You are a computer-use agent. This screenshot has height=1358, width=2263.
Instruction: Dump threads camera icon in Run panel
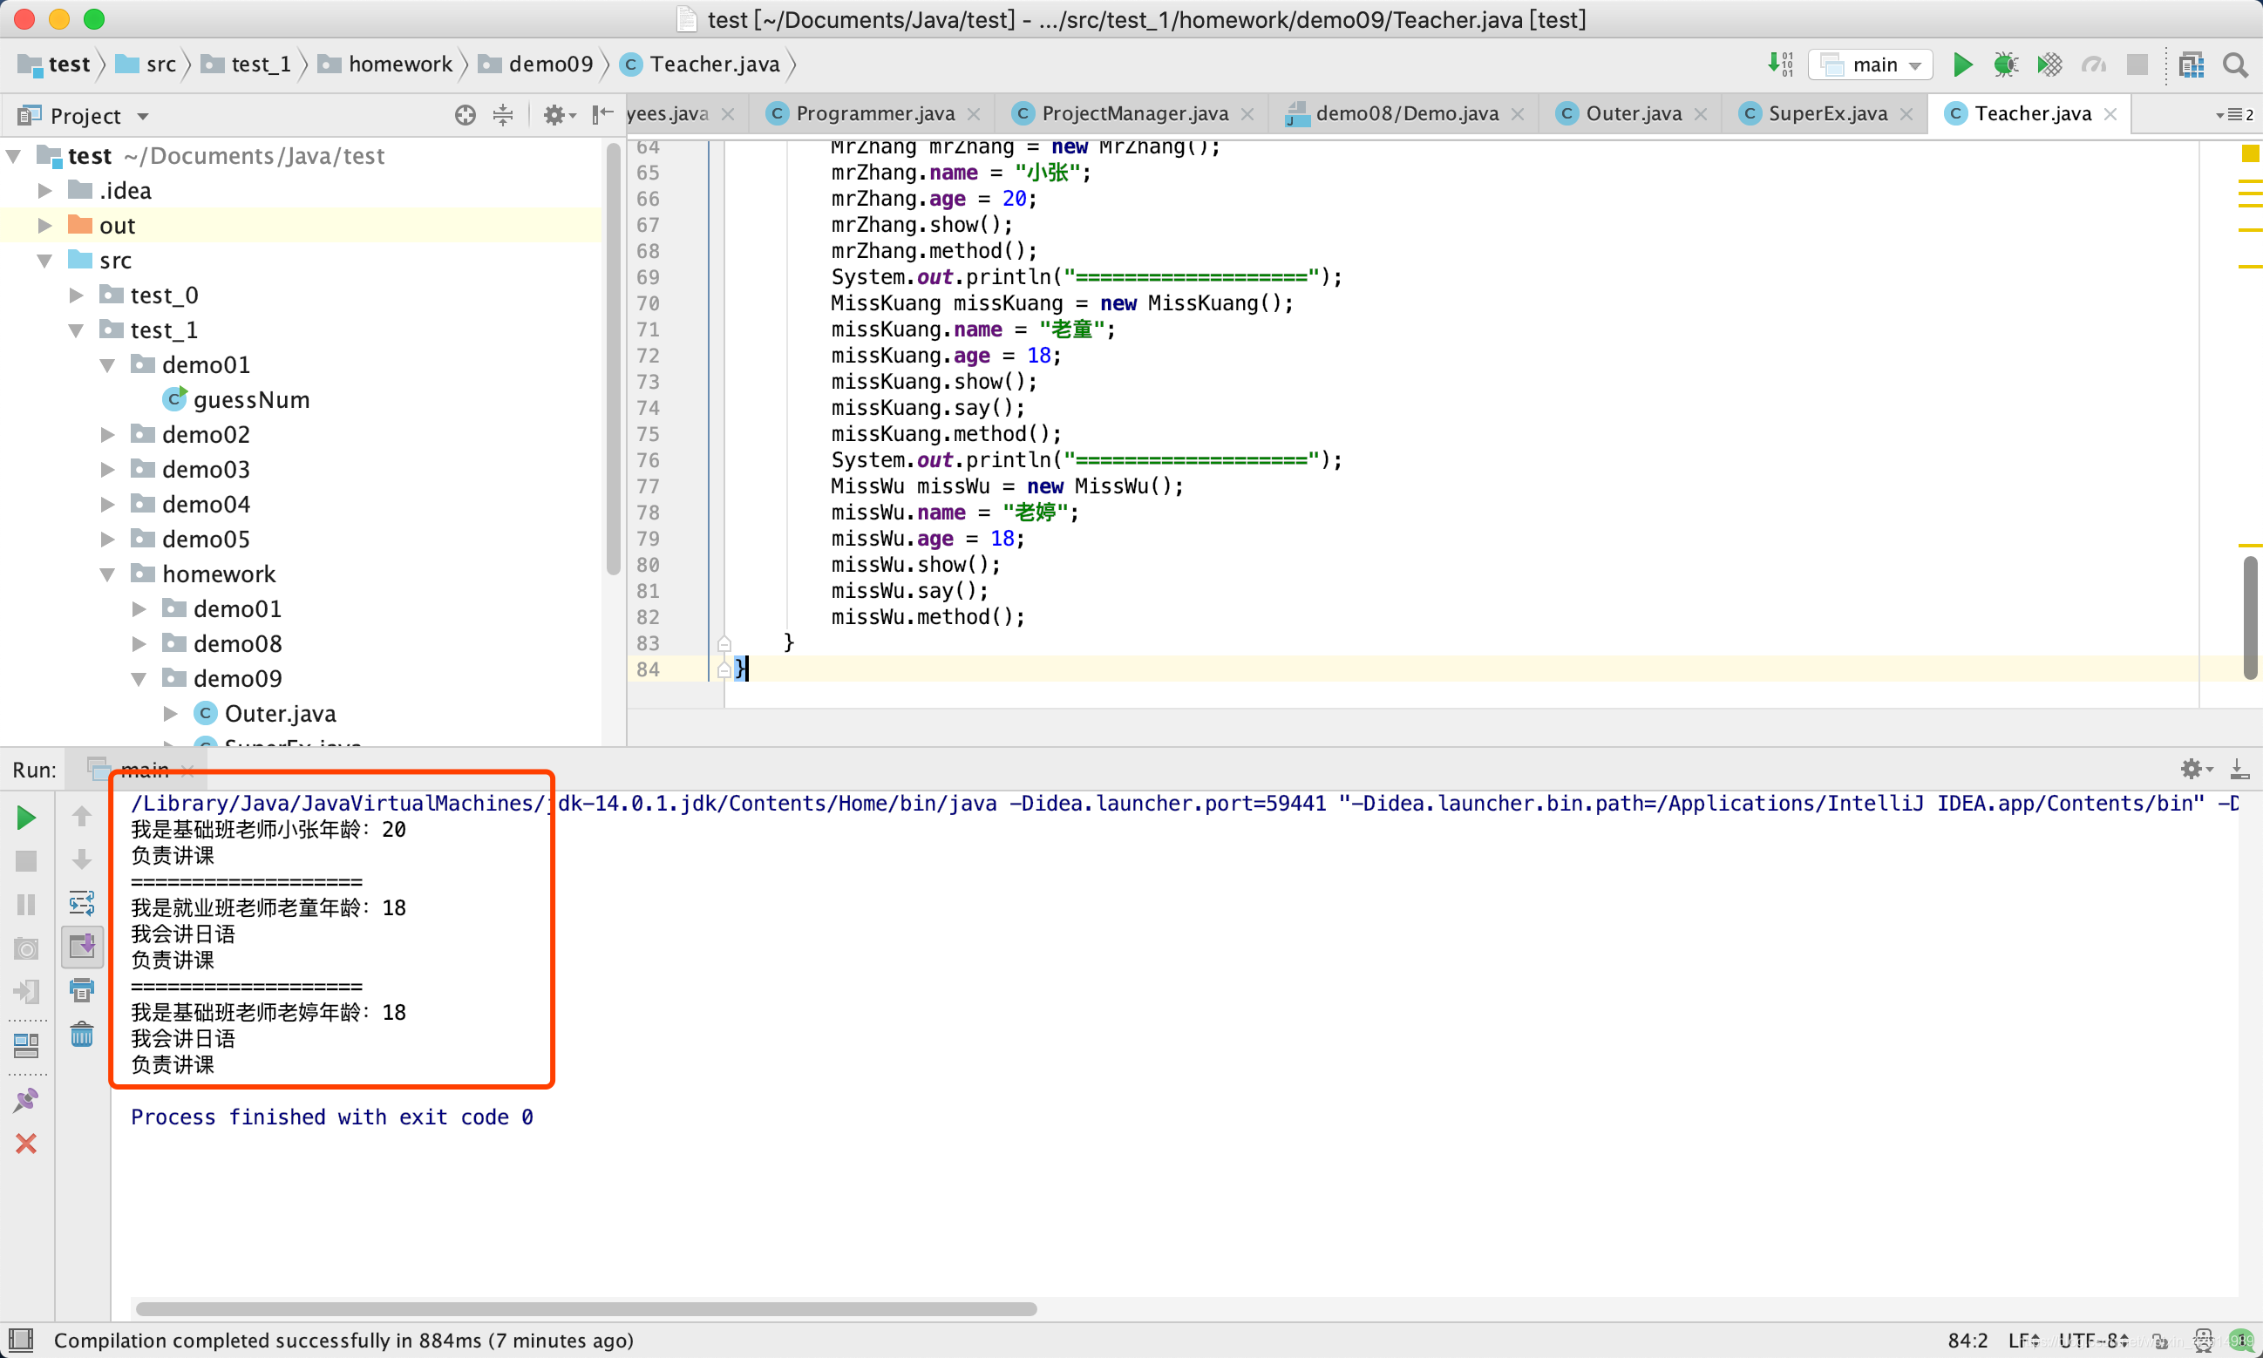pos(26,948)
